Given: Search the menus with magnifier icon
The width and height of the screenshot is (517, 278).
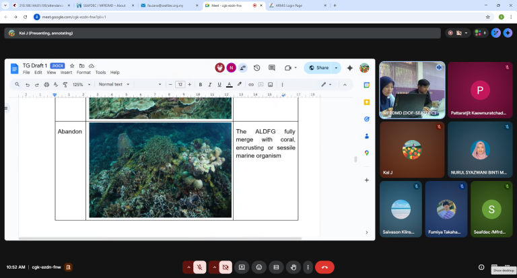Looking at the screenshot, I should [17, 85].
